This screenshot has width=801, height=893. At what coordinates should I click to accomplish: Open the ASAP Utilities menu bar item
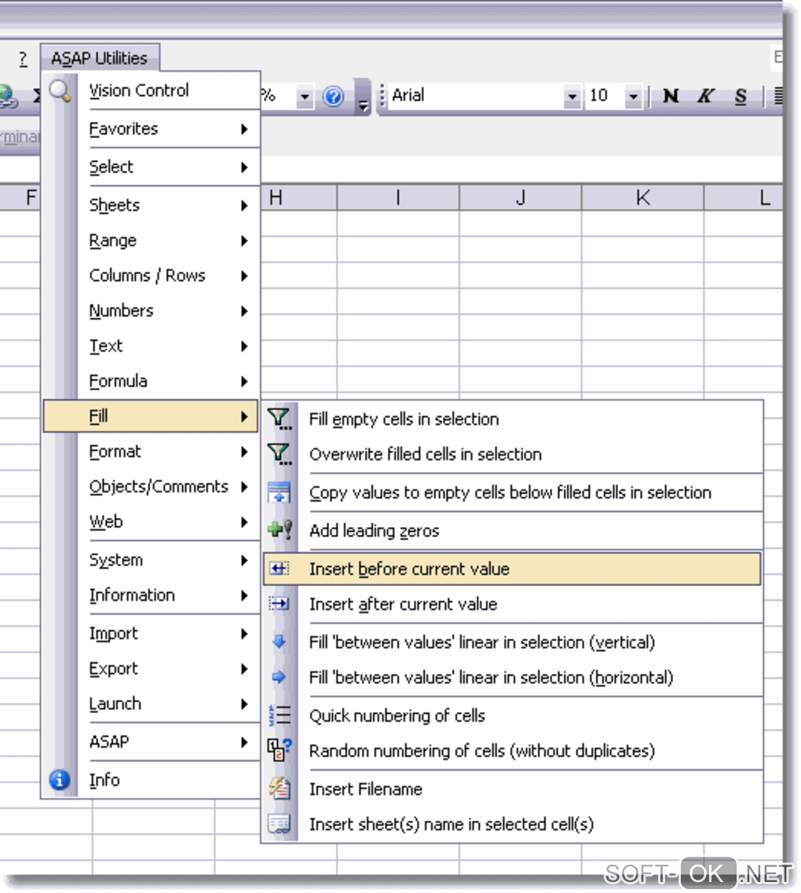[100, 58]
